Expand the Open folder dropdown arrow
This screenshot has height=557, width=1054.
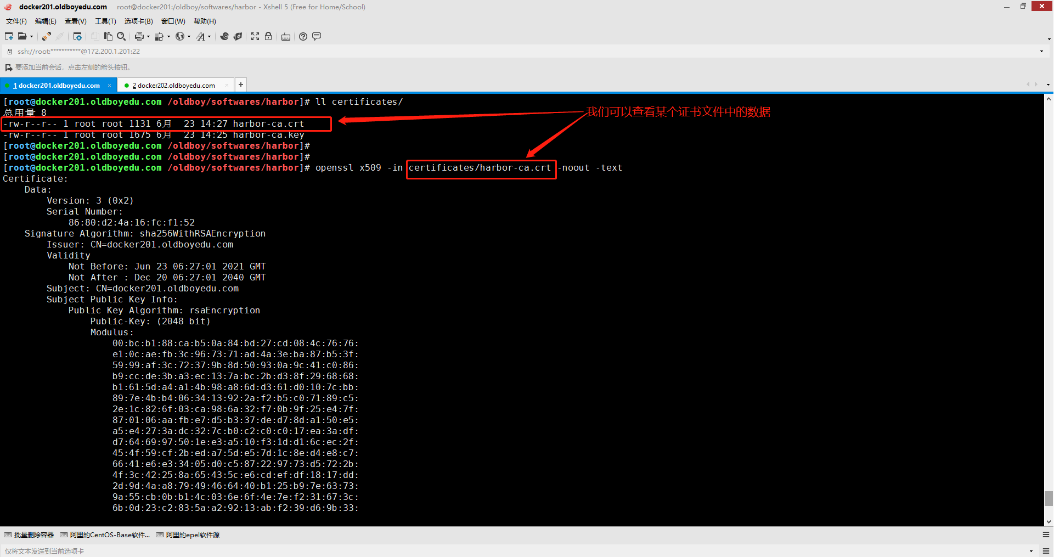pyautogui.click(x=31, y=37)
